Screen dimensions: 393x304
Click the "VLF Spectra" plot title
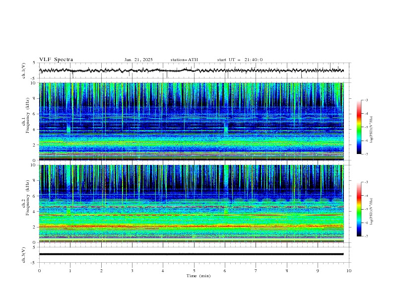(x=56, y=60)
